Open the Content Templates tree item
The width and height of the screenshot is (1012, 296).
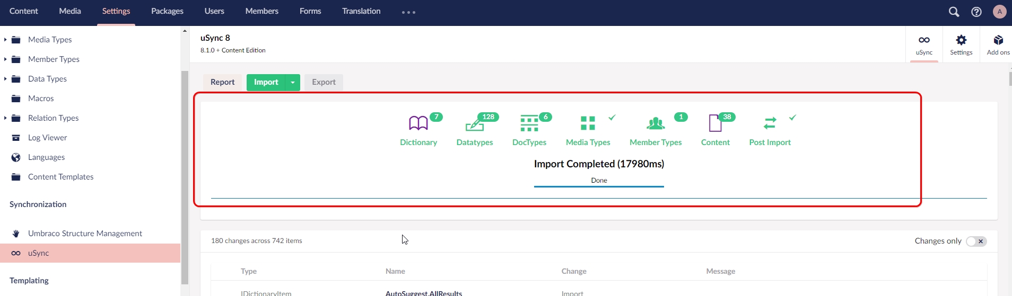click(x=60, y=177)
